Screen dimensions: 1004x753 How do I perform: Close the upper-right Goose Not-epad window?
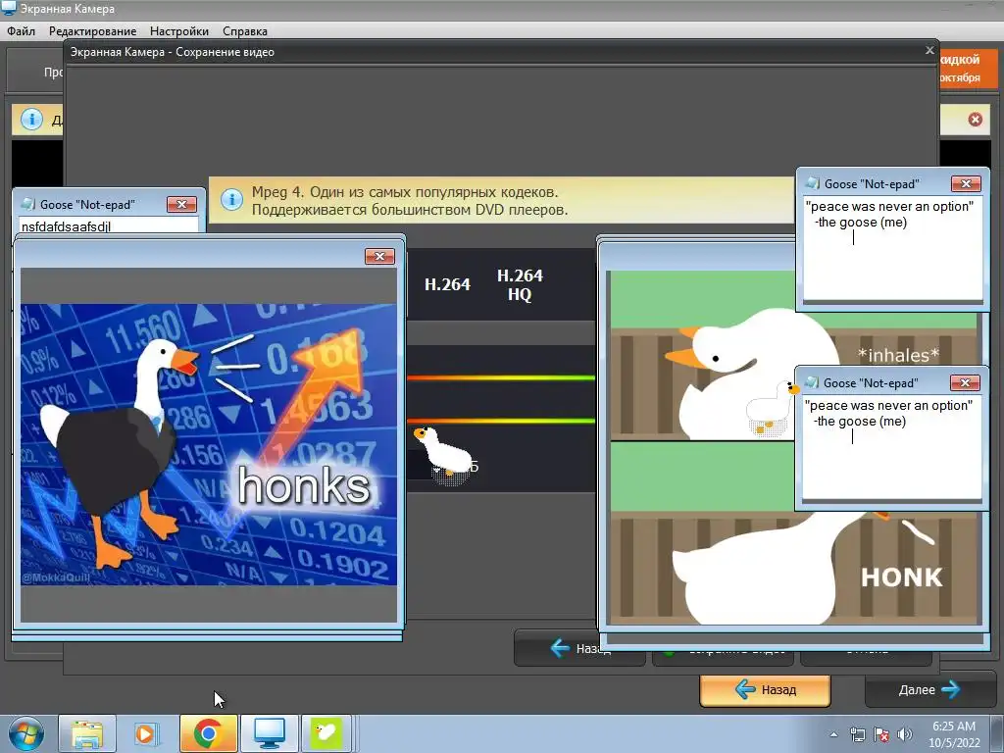(966, 183)
